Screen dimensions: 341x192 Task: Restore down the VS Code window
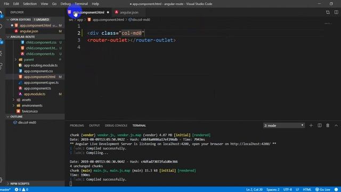331,4
